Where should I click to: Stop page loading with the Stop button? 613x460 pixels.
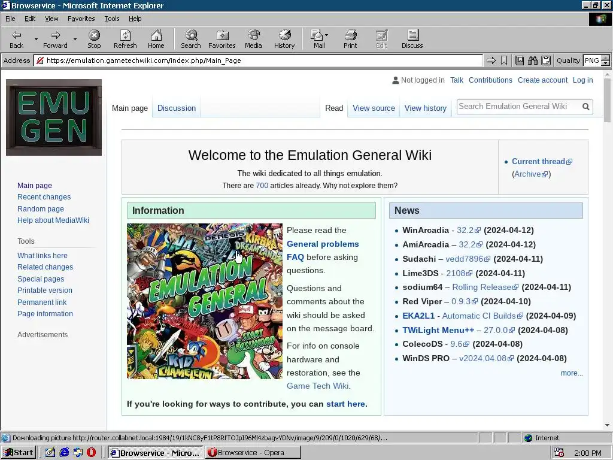[94, 39]
